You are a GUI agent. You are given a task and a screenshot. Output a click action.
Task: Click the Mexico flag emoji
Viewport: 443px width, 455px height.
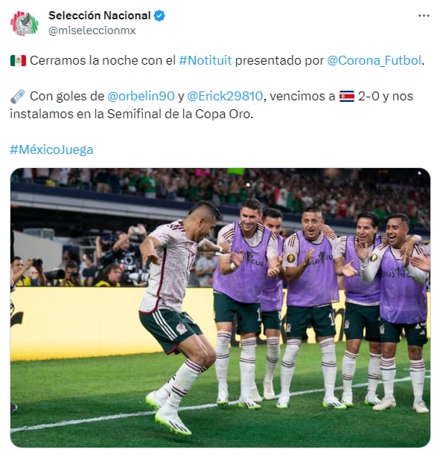tap(18, 61)
